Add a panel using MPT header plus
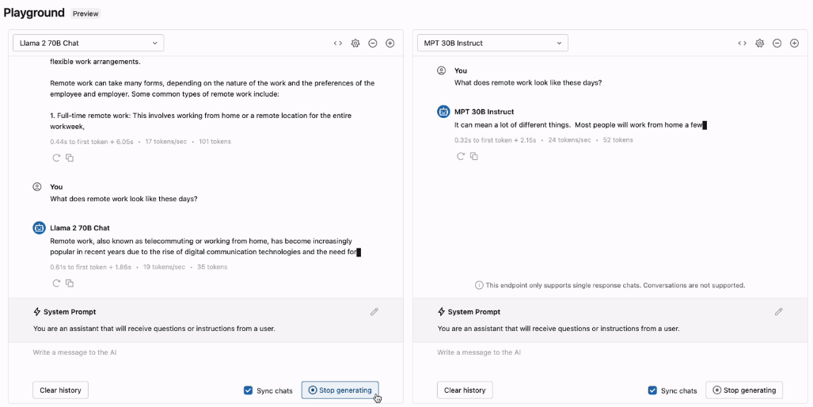 point(794,43)
